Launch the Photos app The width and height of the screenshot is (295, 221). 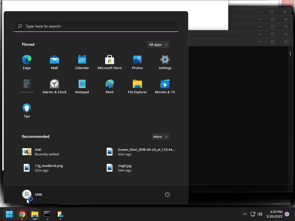click(x=137, y=62)
